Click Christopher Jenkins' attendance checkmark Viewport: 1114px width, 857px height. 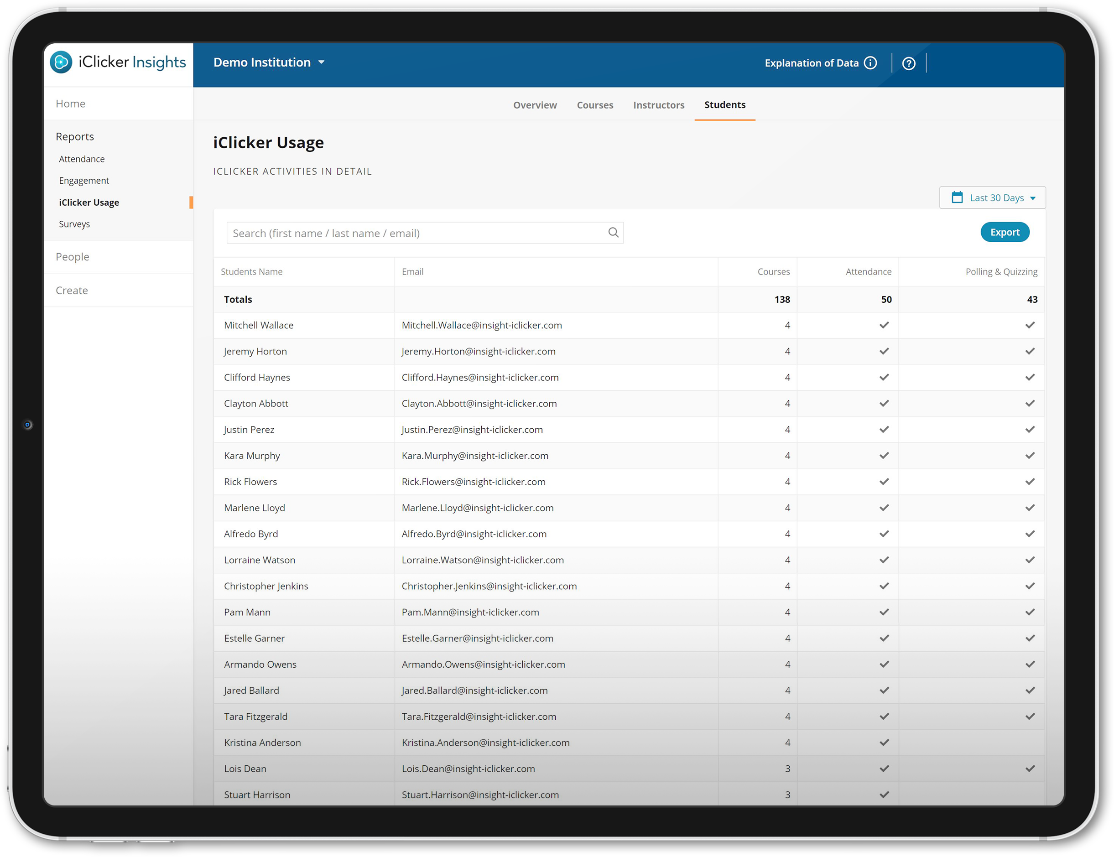click(x=885, y=586)
